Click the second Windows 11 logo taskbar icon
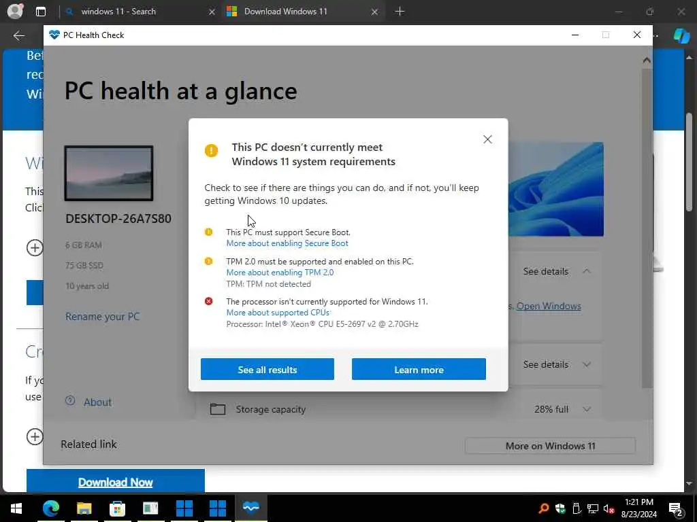697x522 pixels. (217, 508)
